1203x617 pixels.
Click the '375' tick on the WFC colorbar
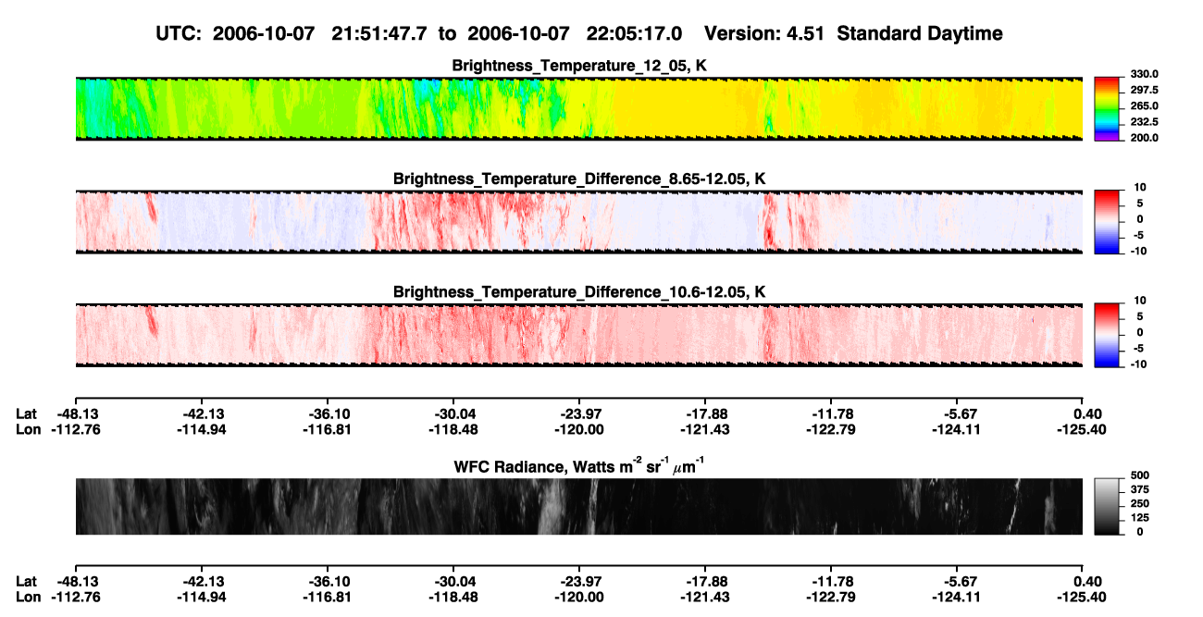coord(1140,492)
